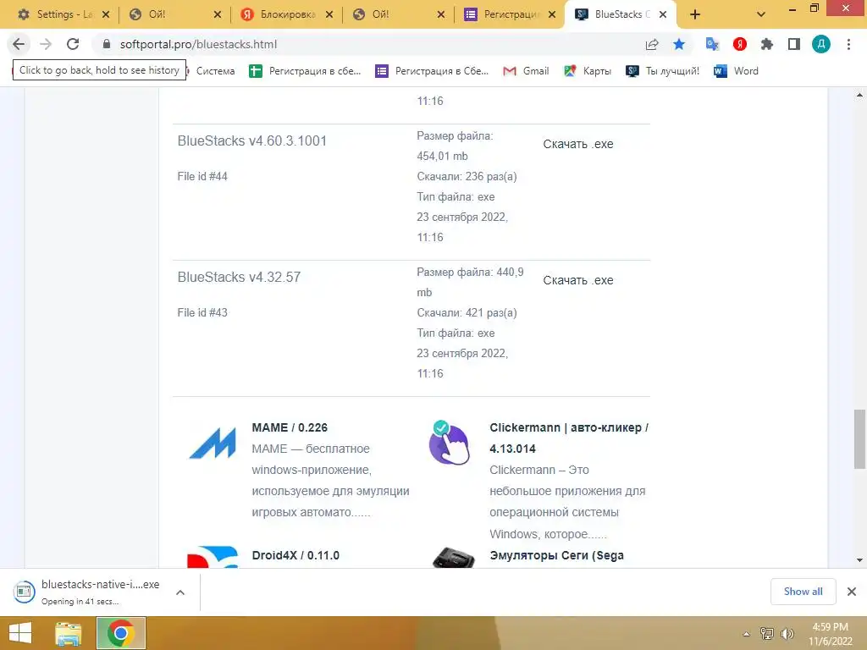Close the Settings tab
The height and width of the screenshot is (650, 867).
pos(106,15)
